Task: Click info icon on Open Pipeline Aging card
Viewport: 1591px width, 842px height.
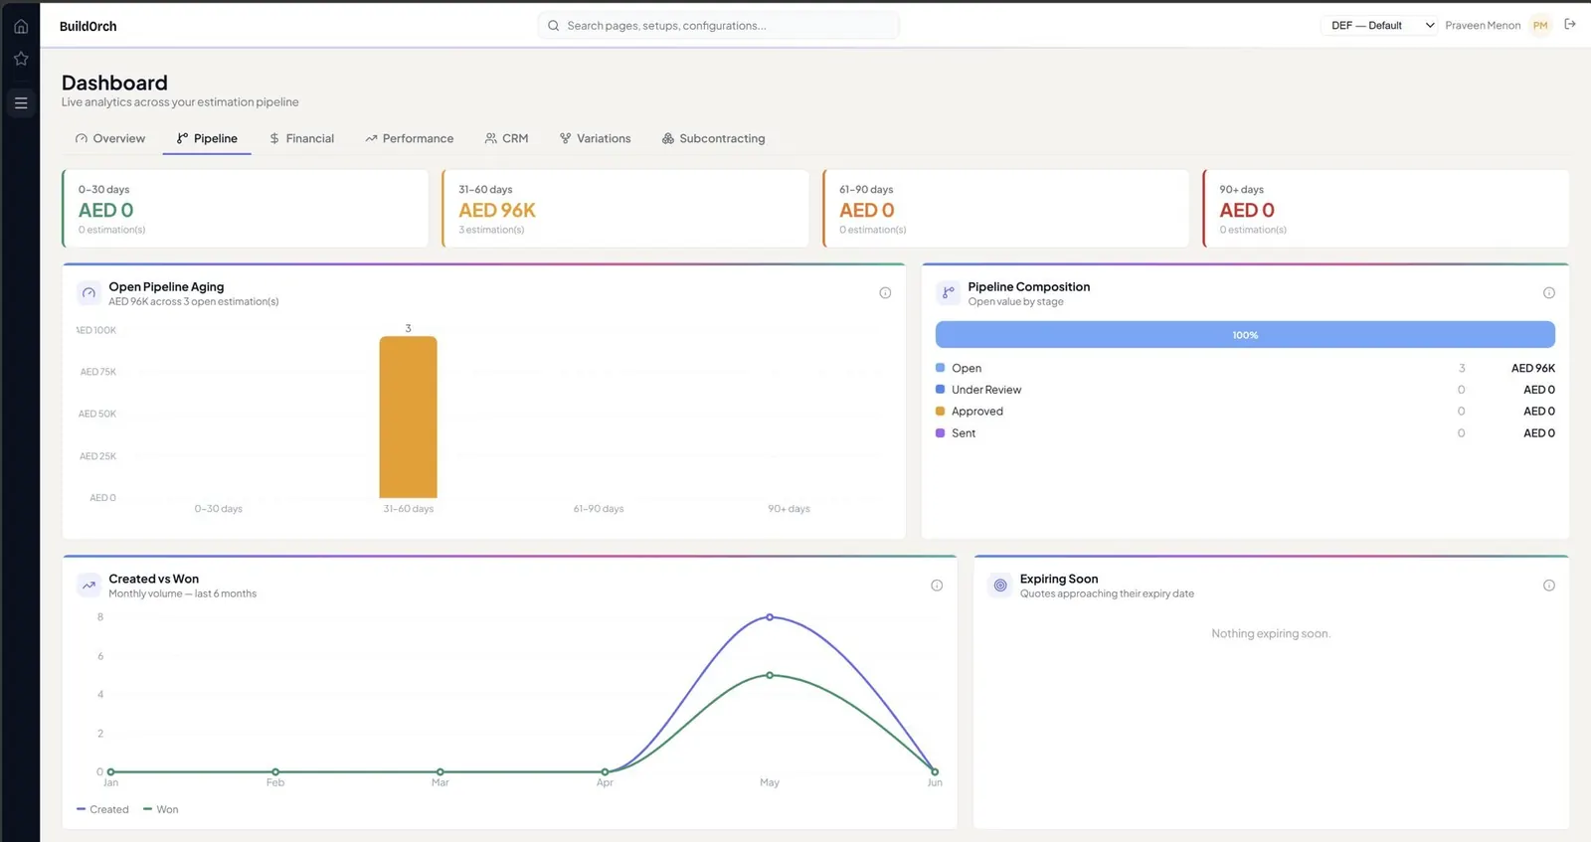Action: [x=885, y=293]
